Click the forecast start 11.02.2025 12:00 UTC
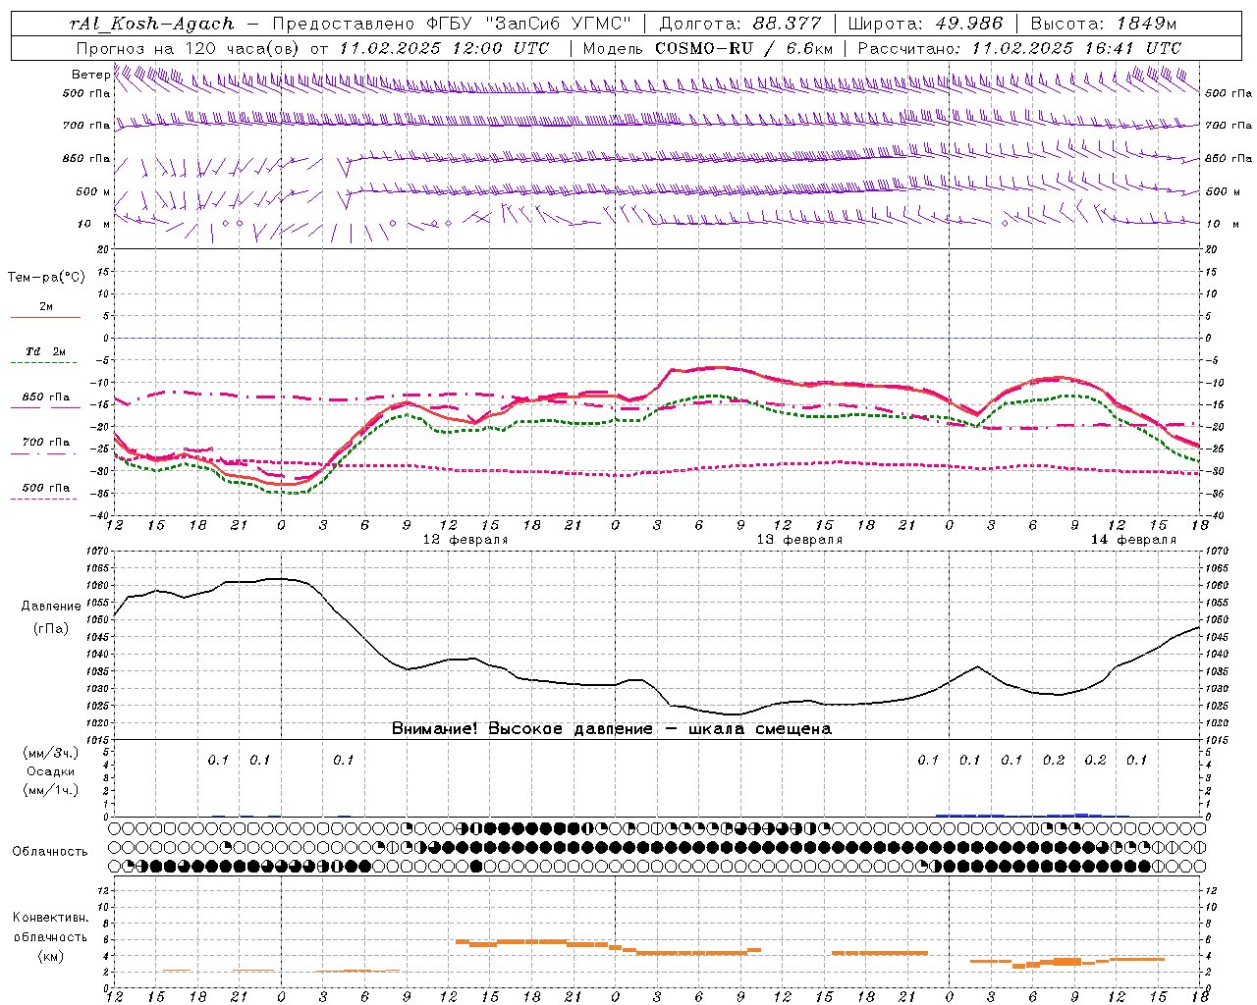The height and width of the screenshot is (1005, 1257). pos(444,48)
